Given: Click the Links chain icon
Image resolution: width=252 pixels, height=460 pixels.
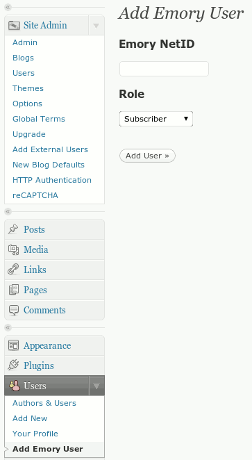Looking at the screenshot, I should tap(13, 270).
